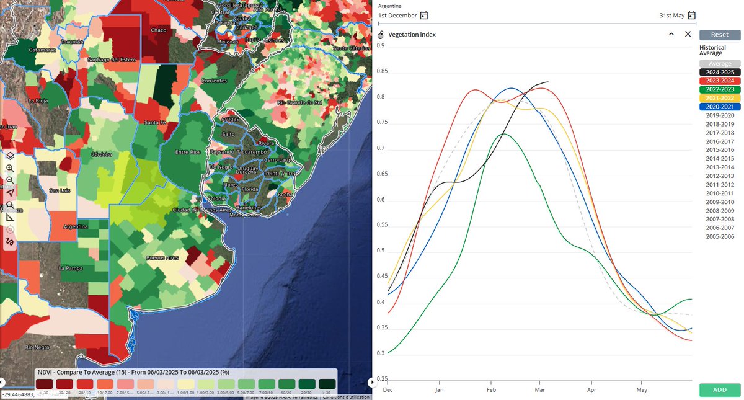Enable the 2017-2018 season series
Screen dimensions: 744x400
720,133
